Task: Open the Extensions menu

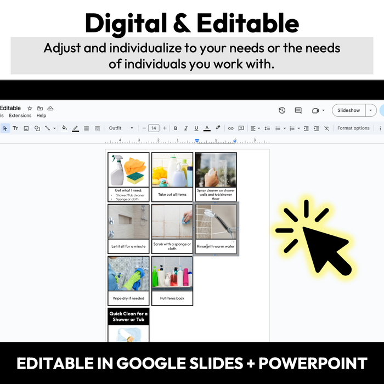Action: [20, 116]
